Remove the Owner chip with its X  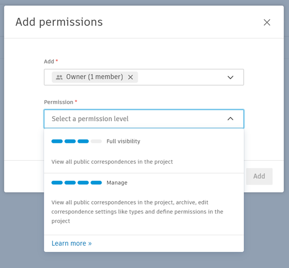(x=131, y=77)
